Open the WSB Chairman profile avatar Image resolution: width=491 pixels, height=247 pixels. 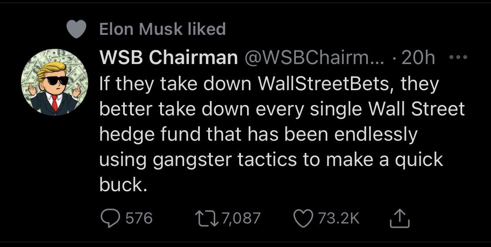(55, 82)
